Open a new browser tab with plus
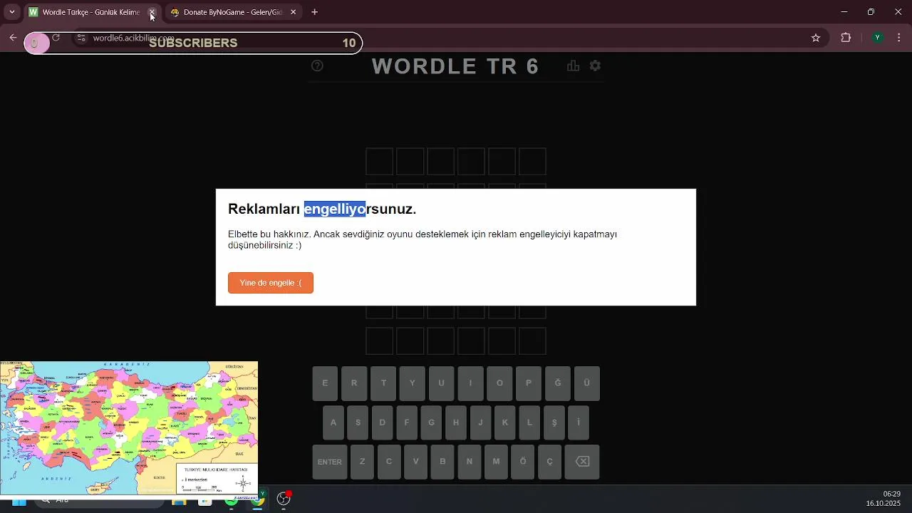Viewport: 912px width, 513px height. pyautogui.click(x=315, y=12)
